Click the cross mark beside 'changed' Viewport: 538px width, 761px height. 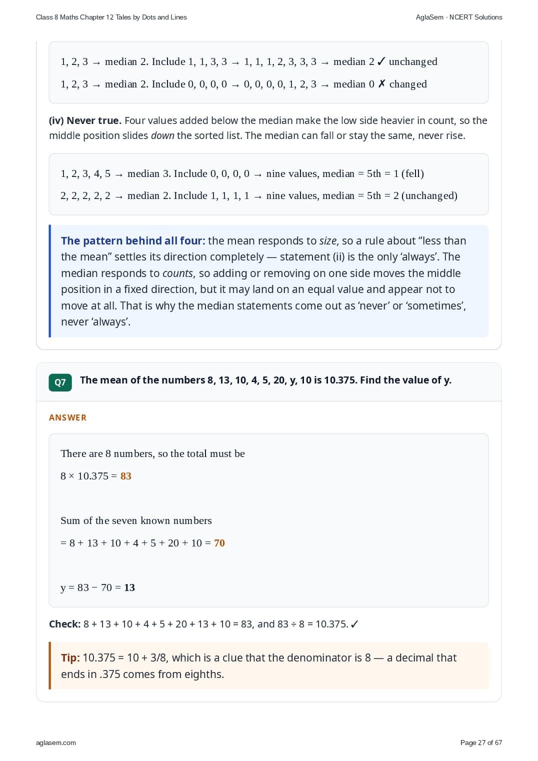(x=381, y=84)
